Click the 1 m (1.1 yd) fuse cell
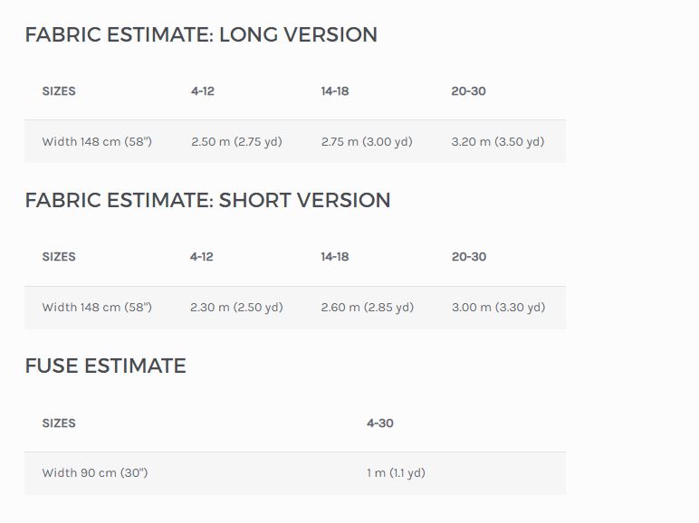This screenshot has height=523, width=699. click(396, 473)
